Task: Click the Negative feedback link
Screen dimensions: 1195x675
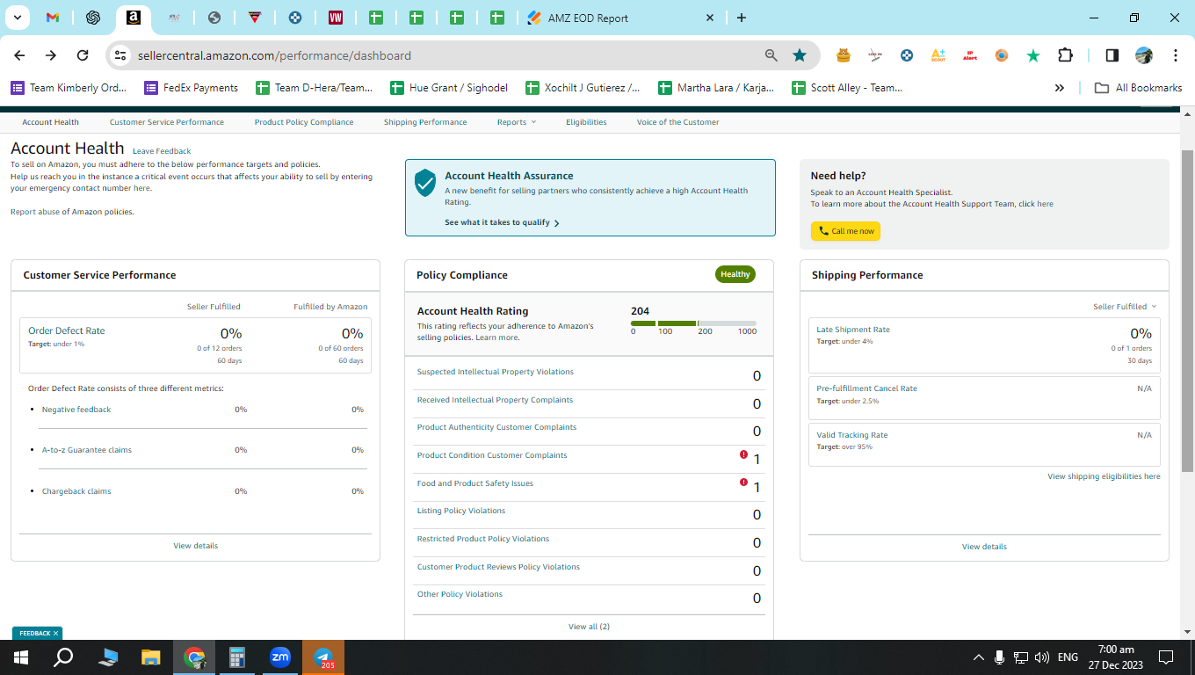Action: (76, 410)
